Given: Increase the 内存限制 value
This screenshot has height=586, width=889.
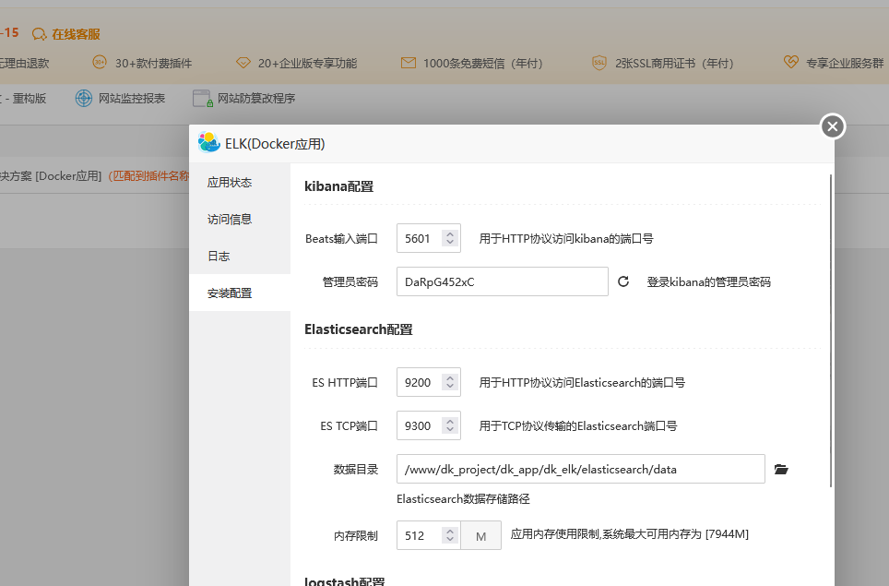Looking at the screenshot, I should click(450, 531).
